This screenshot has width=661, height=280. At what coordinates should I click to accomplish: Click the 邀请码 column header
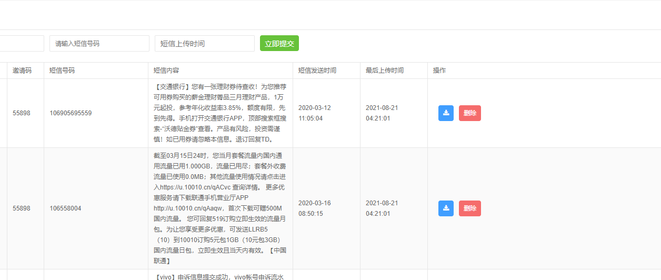point(22,71)
